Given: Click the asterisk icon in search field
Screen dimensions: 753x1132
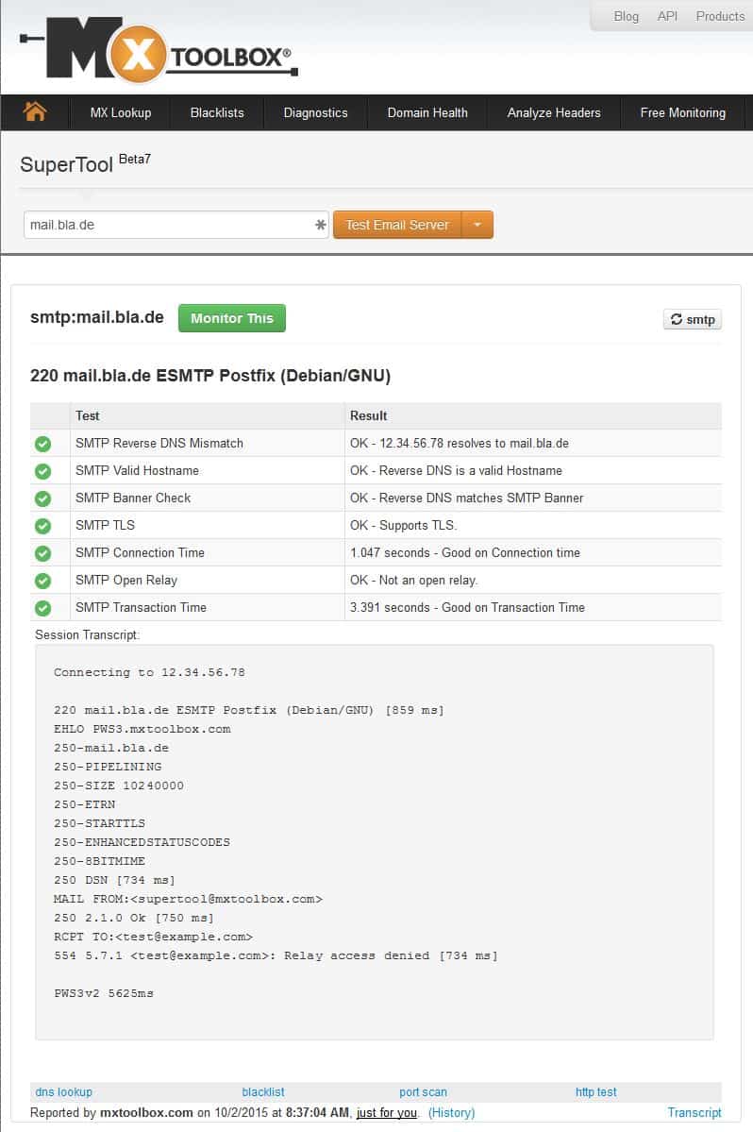Looking at the screenshot, I should tap(320, 225).
